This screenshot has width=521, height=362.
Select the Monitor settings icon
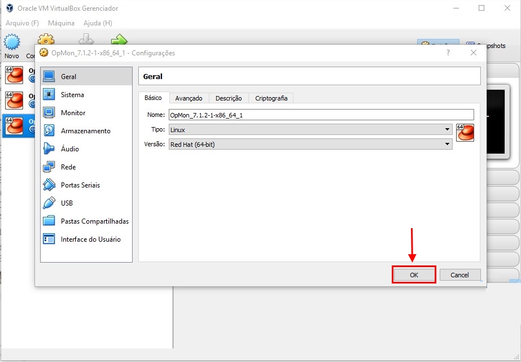click(49, 113)
